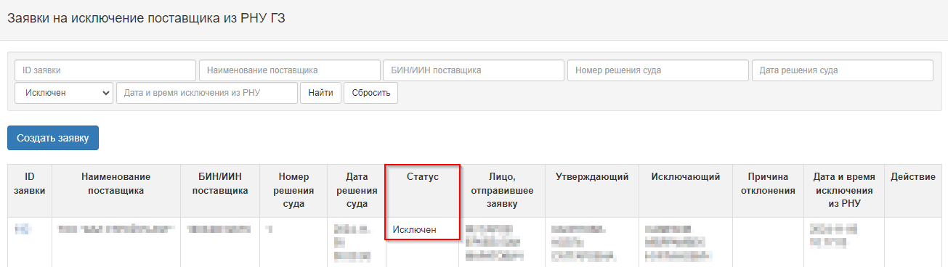Click the Дата решения суда column header
The height and width of the screenshot is (267, 948).
tap(356, 190)
